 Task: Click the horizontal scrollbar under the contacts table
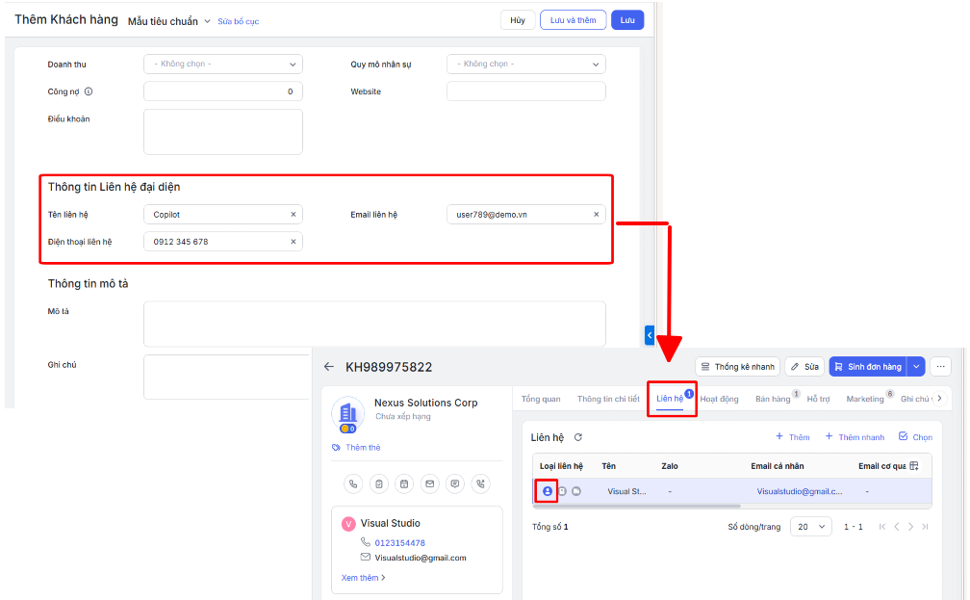click(x=636, y=506)
